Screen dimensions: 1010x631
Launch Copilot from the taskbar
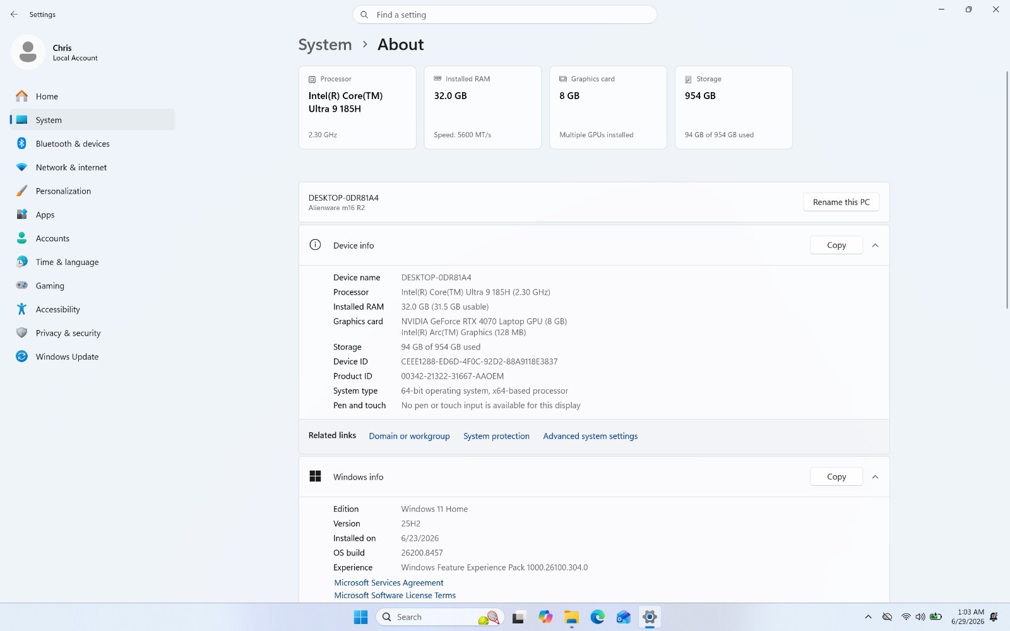point(545,617)
